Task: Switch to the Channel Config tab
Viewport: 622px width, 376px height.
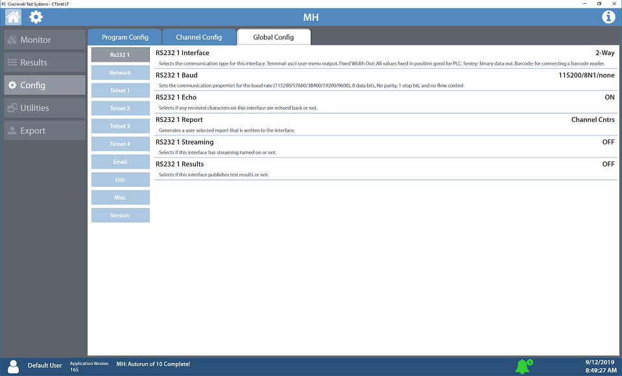Action: [198, 38]
